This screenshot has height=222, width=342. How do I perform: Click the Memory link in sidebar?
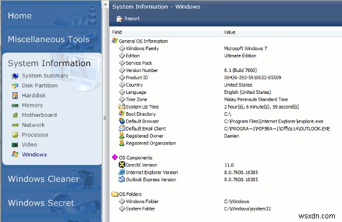[x=33, y=105]
